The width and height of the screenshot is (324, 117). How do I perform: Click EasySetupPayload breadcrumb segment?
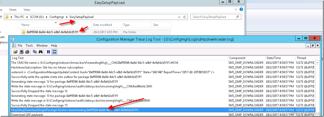point(81,17)
